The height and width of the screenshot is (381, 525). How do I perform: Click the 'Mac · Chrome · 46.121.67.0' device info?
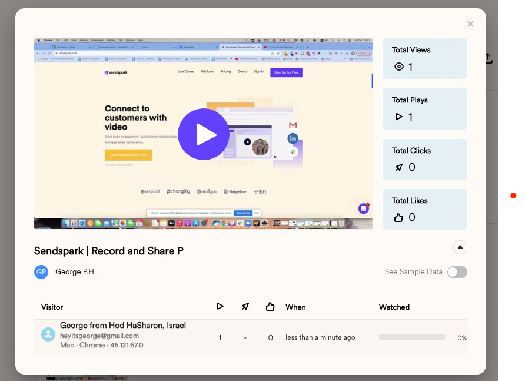pos(101,345)
